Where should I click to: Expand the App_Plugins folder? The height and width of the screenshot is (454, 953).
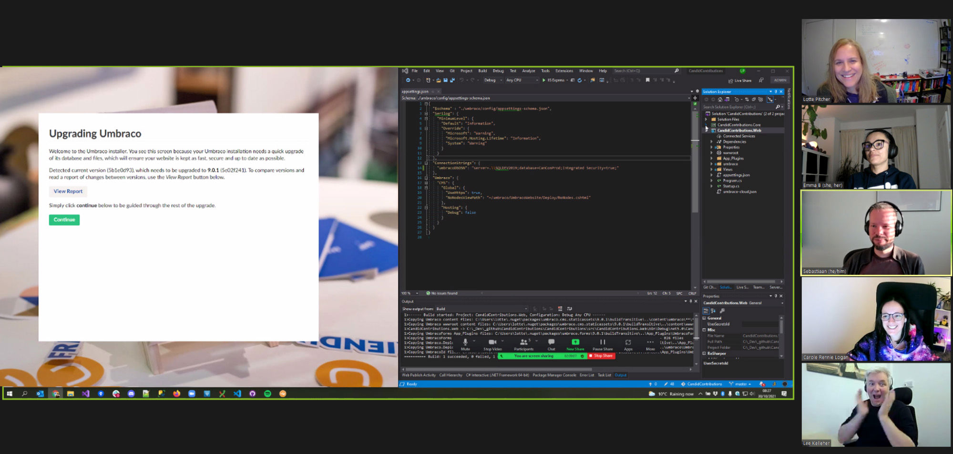tap(712, 159)
